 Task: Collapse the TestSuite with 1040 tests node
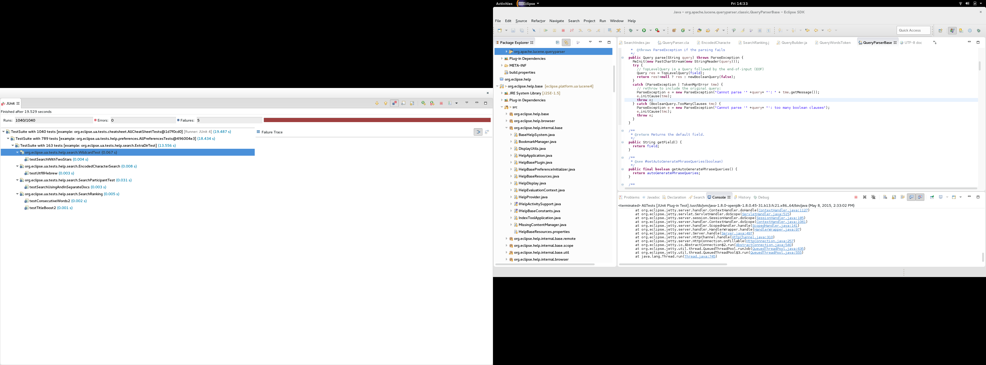tap(3, 132)
